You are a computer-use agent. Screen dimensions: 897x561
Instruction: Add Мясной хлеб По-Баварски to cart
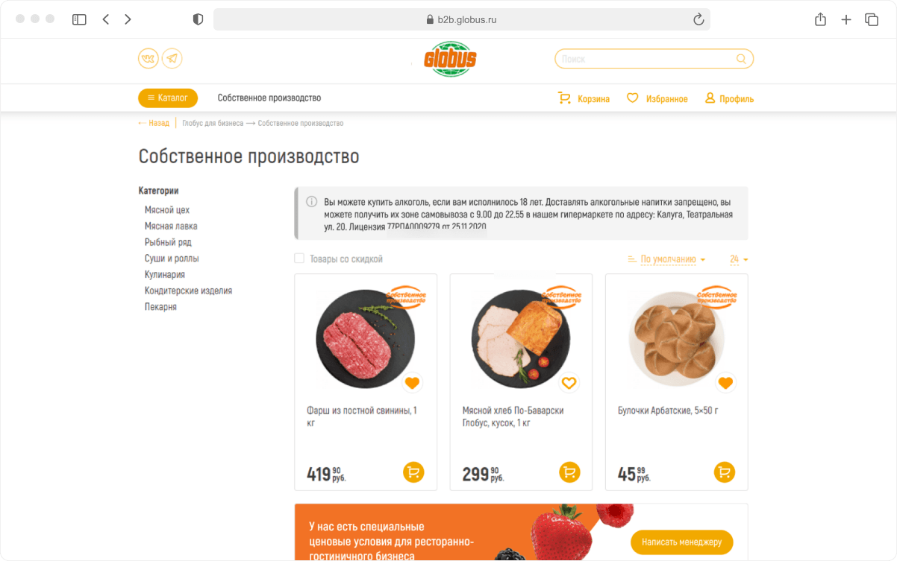(x=569, y=472)
